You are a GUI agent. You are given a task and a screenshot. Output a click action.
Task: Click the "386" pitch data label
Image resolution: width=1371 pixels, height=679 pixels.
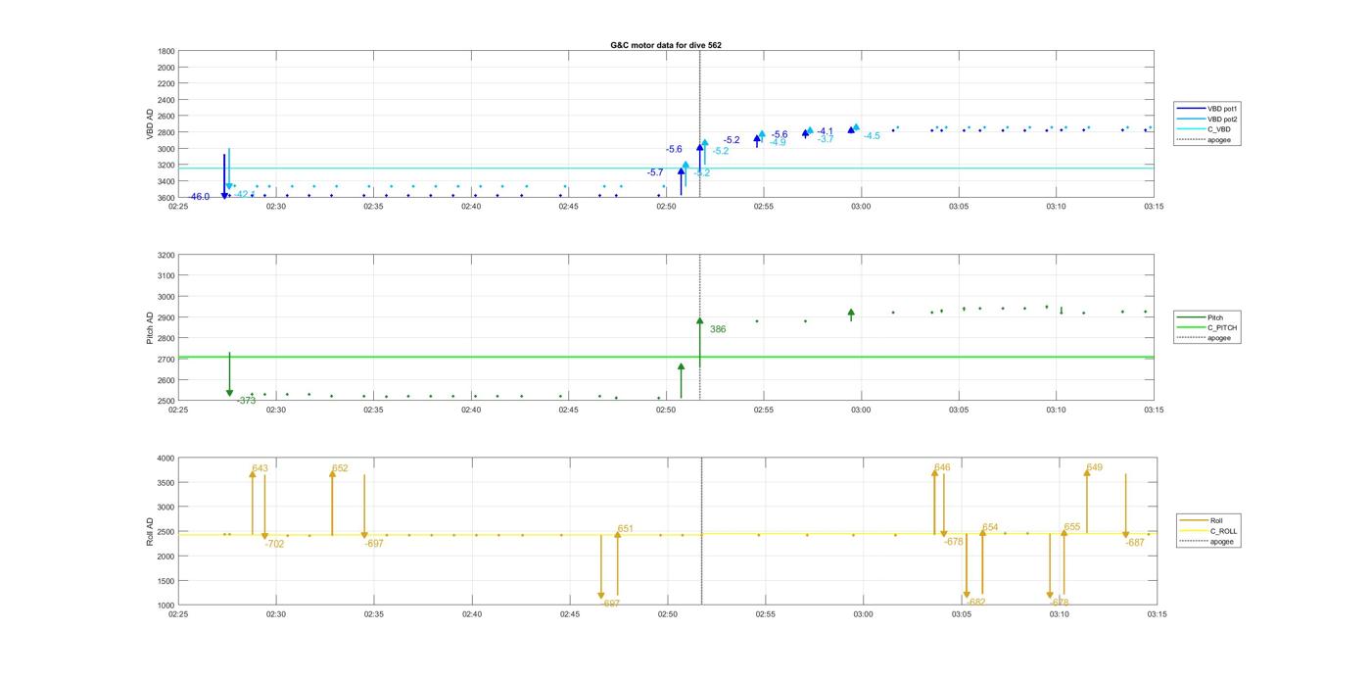coord(718,329)
